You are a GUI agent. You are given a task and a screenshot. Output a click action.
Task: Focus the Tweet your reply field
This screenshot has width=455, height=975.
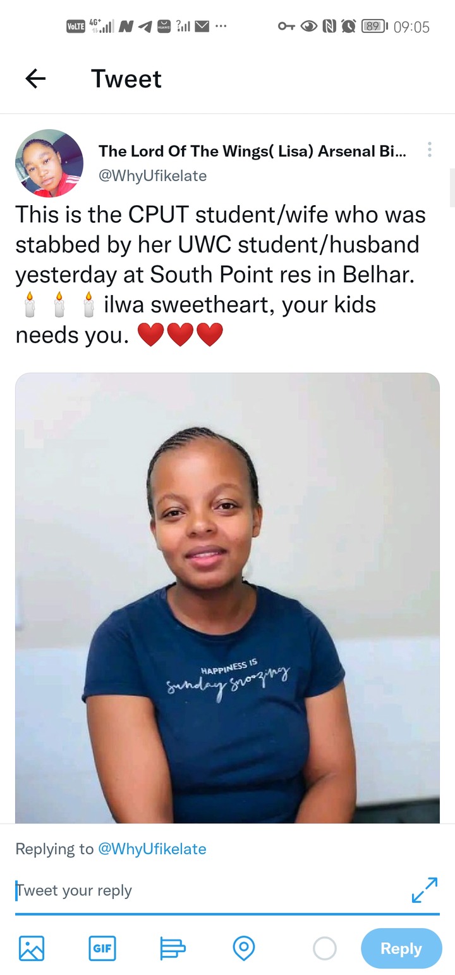click(209, 890)
